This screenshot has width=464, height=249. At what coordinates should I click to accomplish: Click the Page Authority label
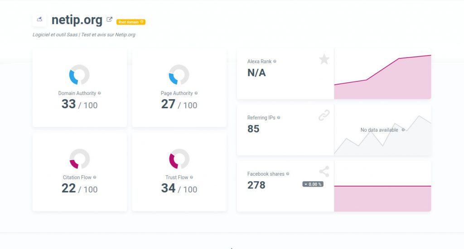(177, 93)
